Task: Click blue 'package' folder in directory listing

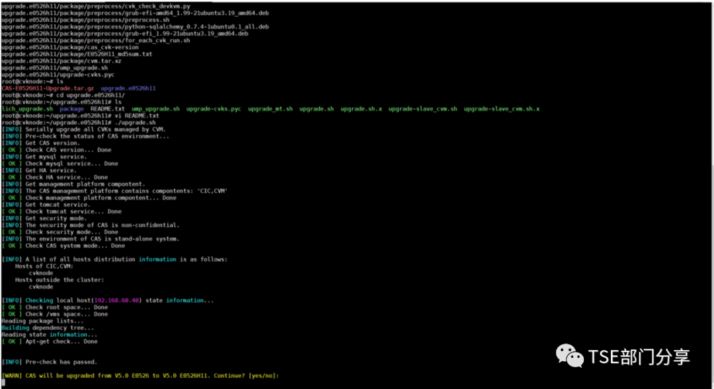Action: pyautogui.click(x=71, y=109)
